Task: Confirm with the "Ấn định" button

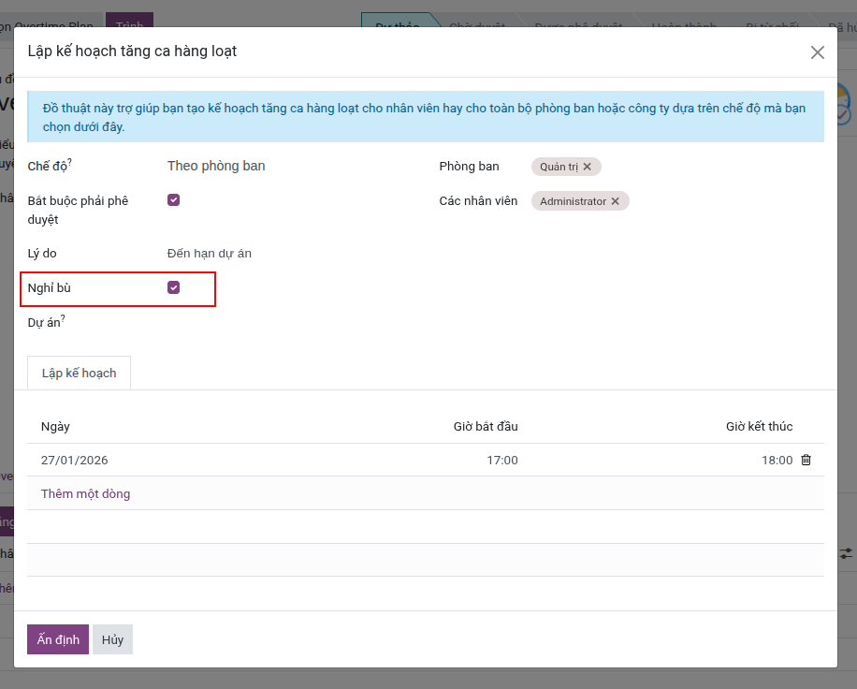Action: point(57,638)
